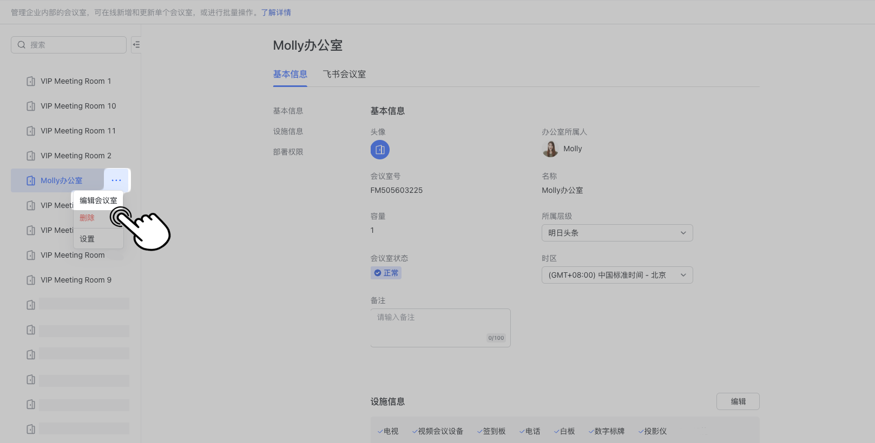The height and width of the screenshot is (443, 875).
Task: Click the 编辑 button for 设施信息
Action: tap(738, 401)
